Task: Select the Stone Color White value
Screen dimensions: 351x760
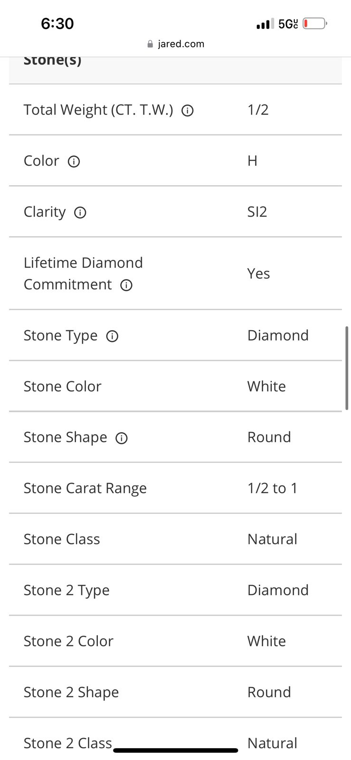Action: [x=266, y=386]
